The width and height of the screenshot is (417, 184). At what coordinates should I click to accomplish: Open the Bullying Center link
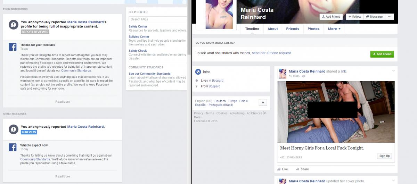[x=139, y=37]
